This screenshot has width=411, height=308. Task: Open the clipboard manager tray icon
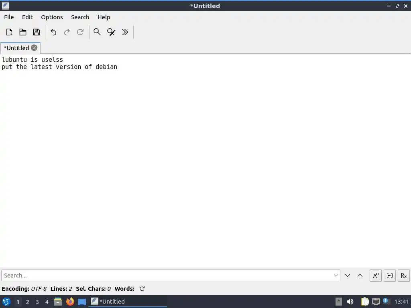point(365,302)
